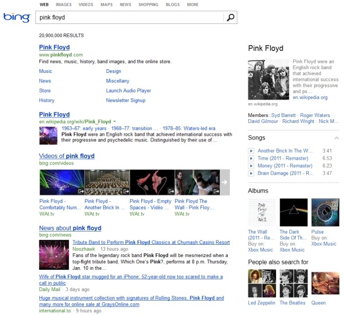The image size is (345, 315).
Task: Open the Tribute Band Chumash Casino news headline
Action: 151,242
